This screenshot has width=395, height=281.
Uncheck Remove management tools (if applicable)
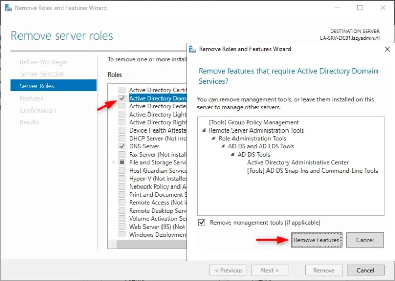point(202,222)
